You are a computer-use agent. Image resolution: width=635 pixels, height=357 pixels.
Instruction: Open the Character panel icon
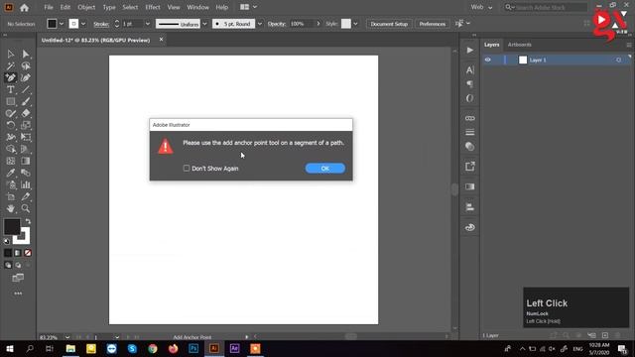coord(469,70)
